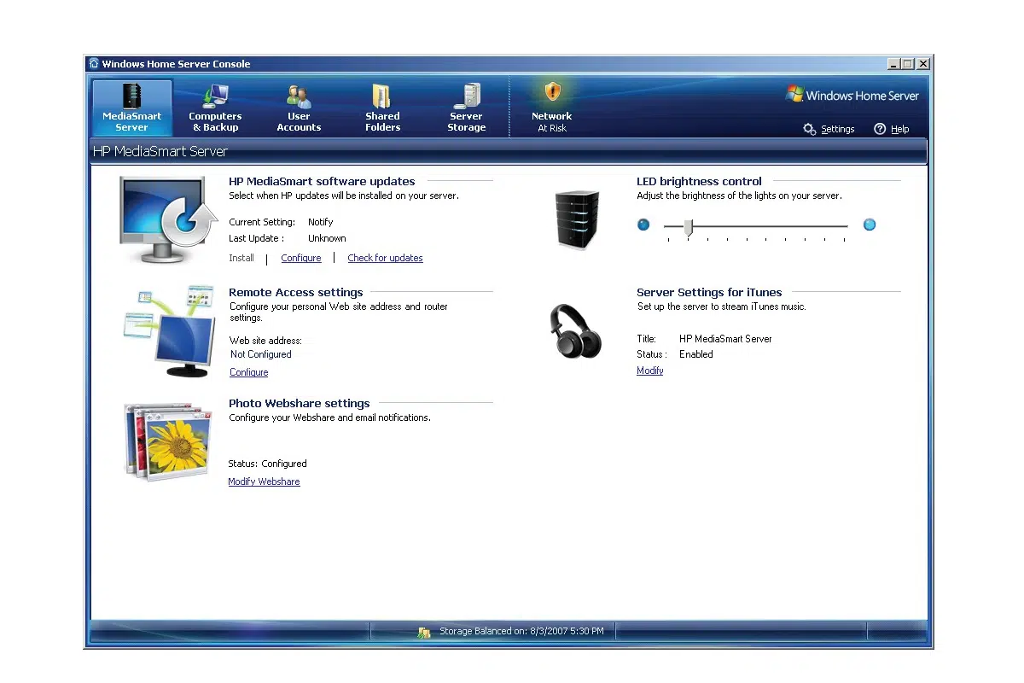1024x683 pixels.
Task: Click the 'Unknown' last update value
Action: [x=327, y=238]
